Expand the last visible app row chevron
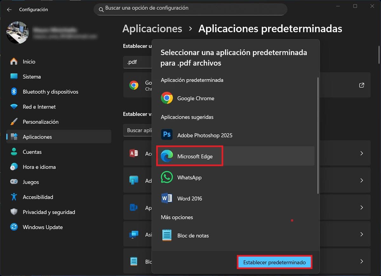Image resolution: width=381 pixels, height=276 pixels. (361, 261)
